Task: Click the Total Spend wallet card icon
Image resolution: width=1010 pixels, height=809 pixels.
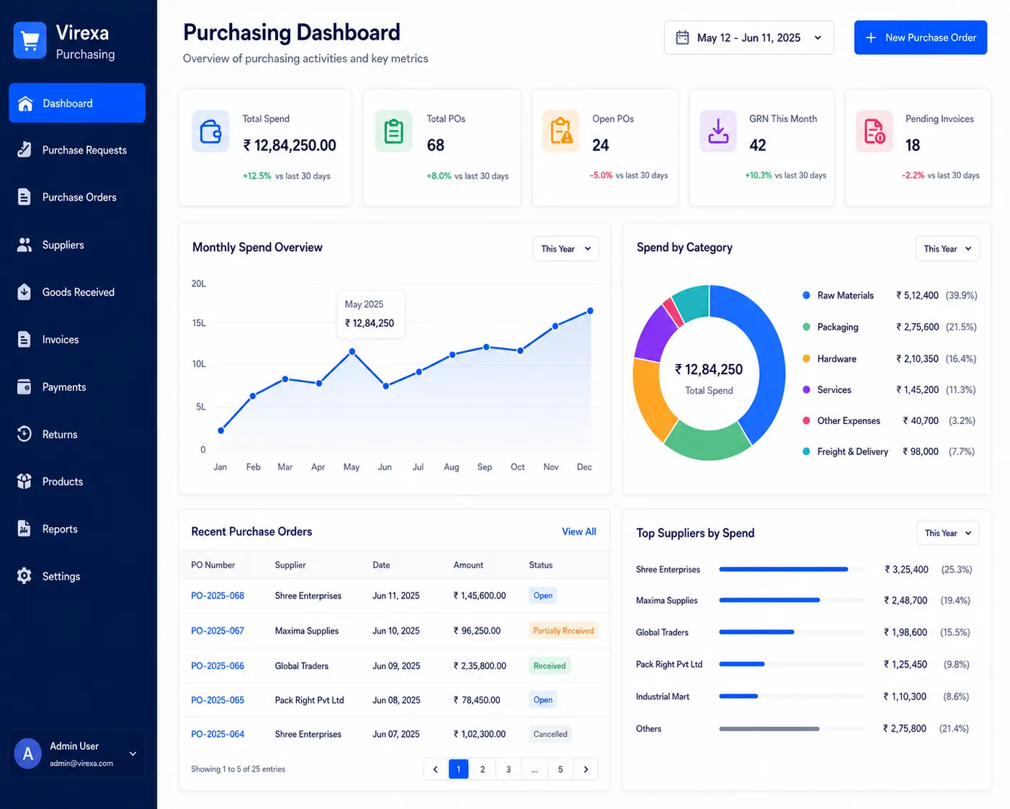Action: (x=210, y=131)
